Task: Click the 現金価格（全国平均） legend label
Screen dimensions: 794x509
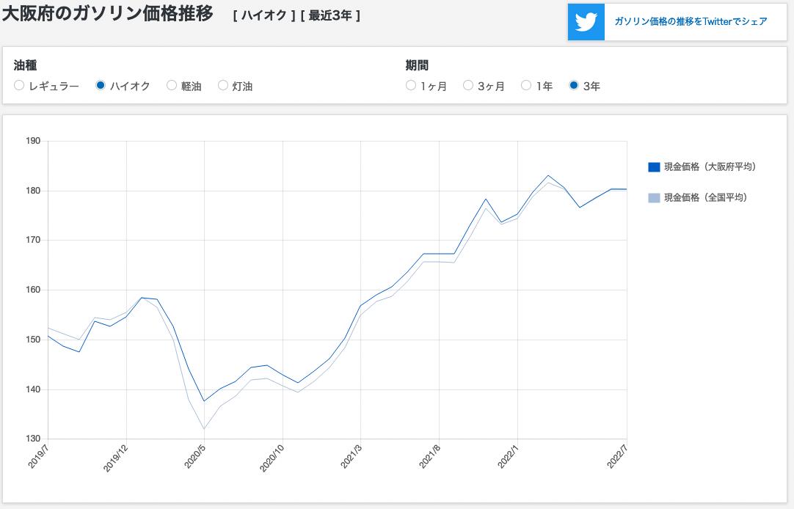Action: click(x=705, y=197)
